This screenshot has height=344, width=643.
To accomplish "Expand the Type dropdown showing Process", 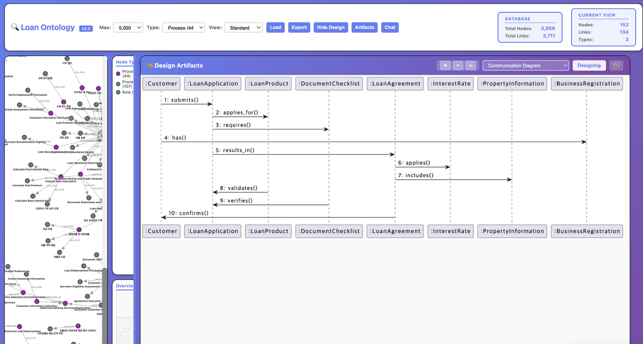I will (183, 27).
